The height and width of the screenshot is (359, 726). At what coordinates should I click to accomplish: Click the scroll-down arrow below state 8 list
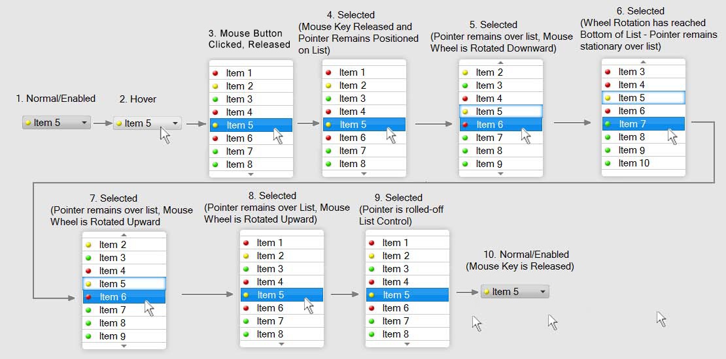[x=282, y=343]
